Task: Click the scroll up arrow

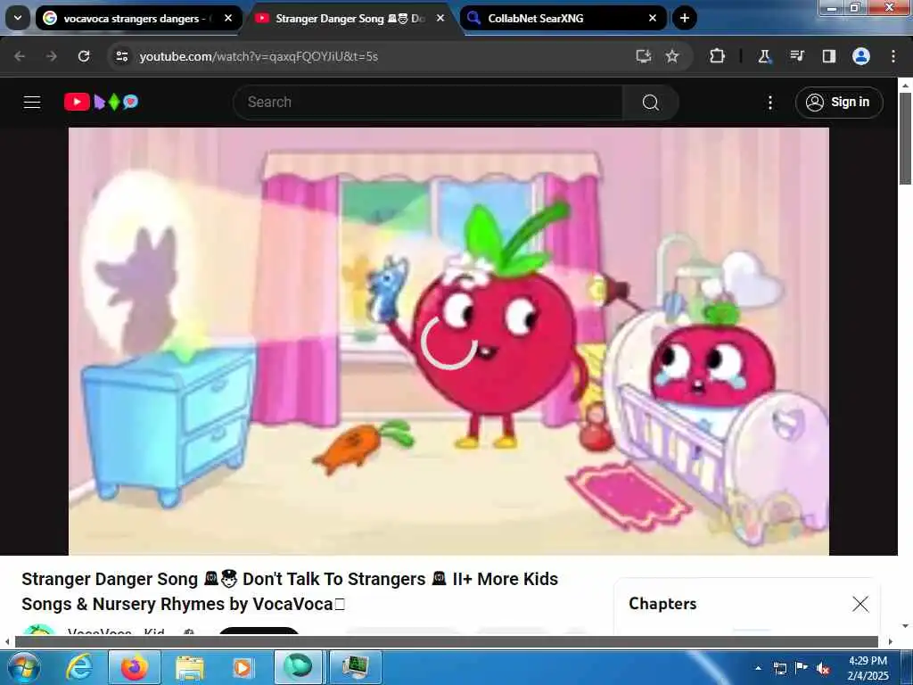Action: click(905, 85)
